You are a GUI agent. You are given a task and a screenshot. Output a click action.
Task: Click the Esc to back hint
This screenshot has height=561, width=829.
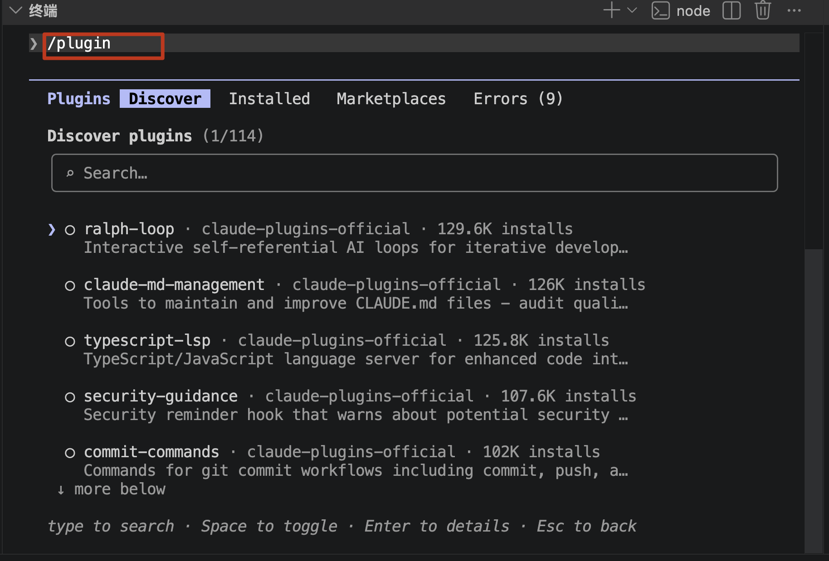(x=587, y=527)
